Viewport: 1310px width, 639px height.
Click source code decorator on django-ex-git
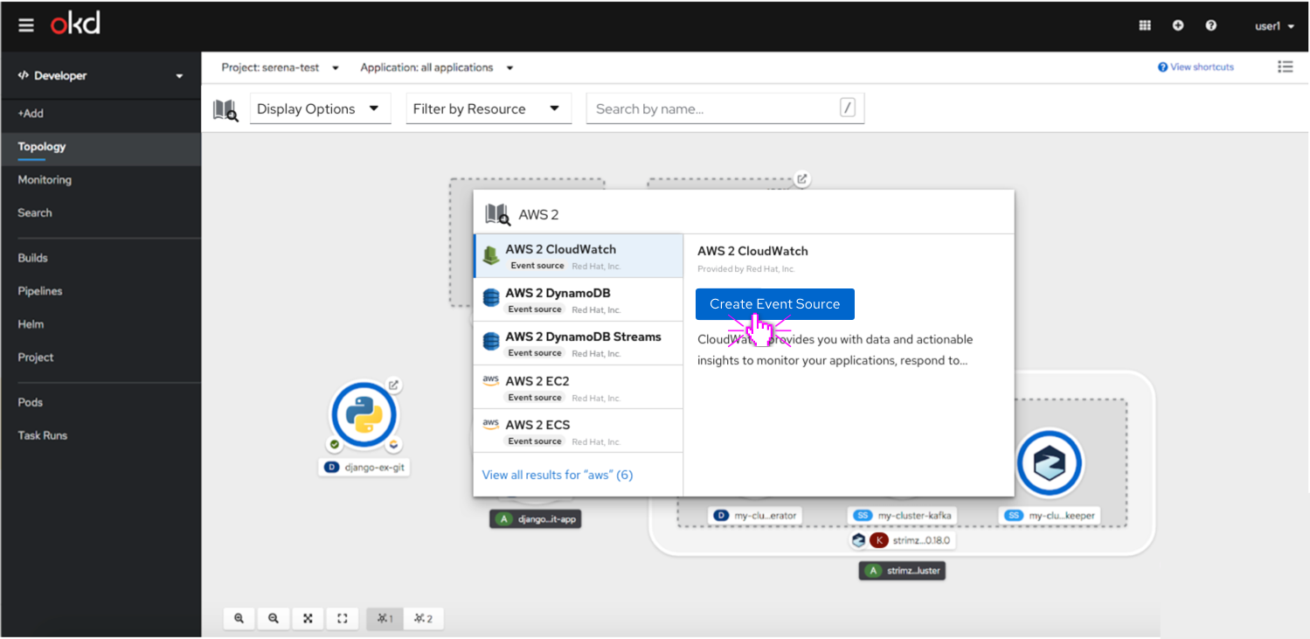coord(393,444)
